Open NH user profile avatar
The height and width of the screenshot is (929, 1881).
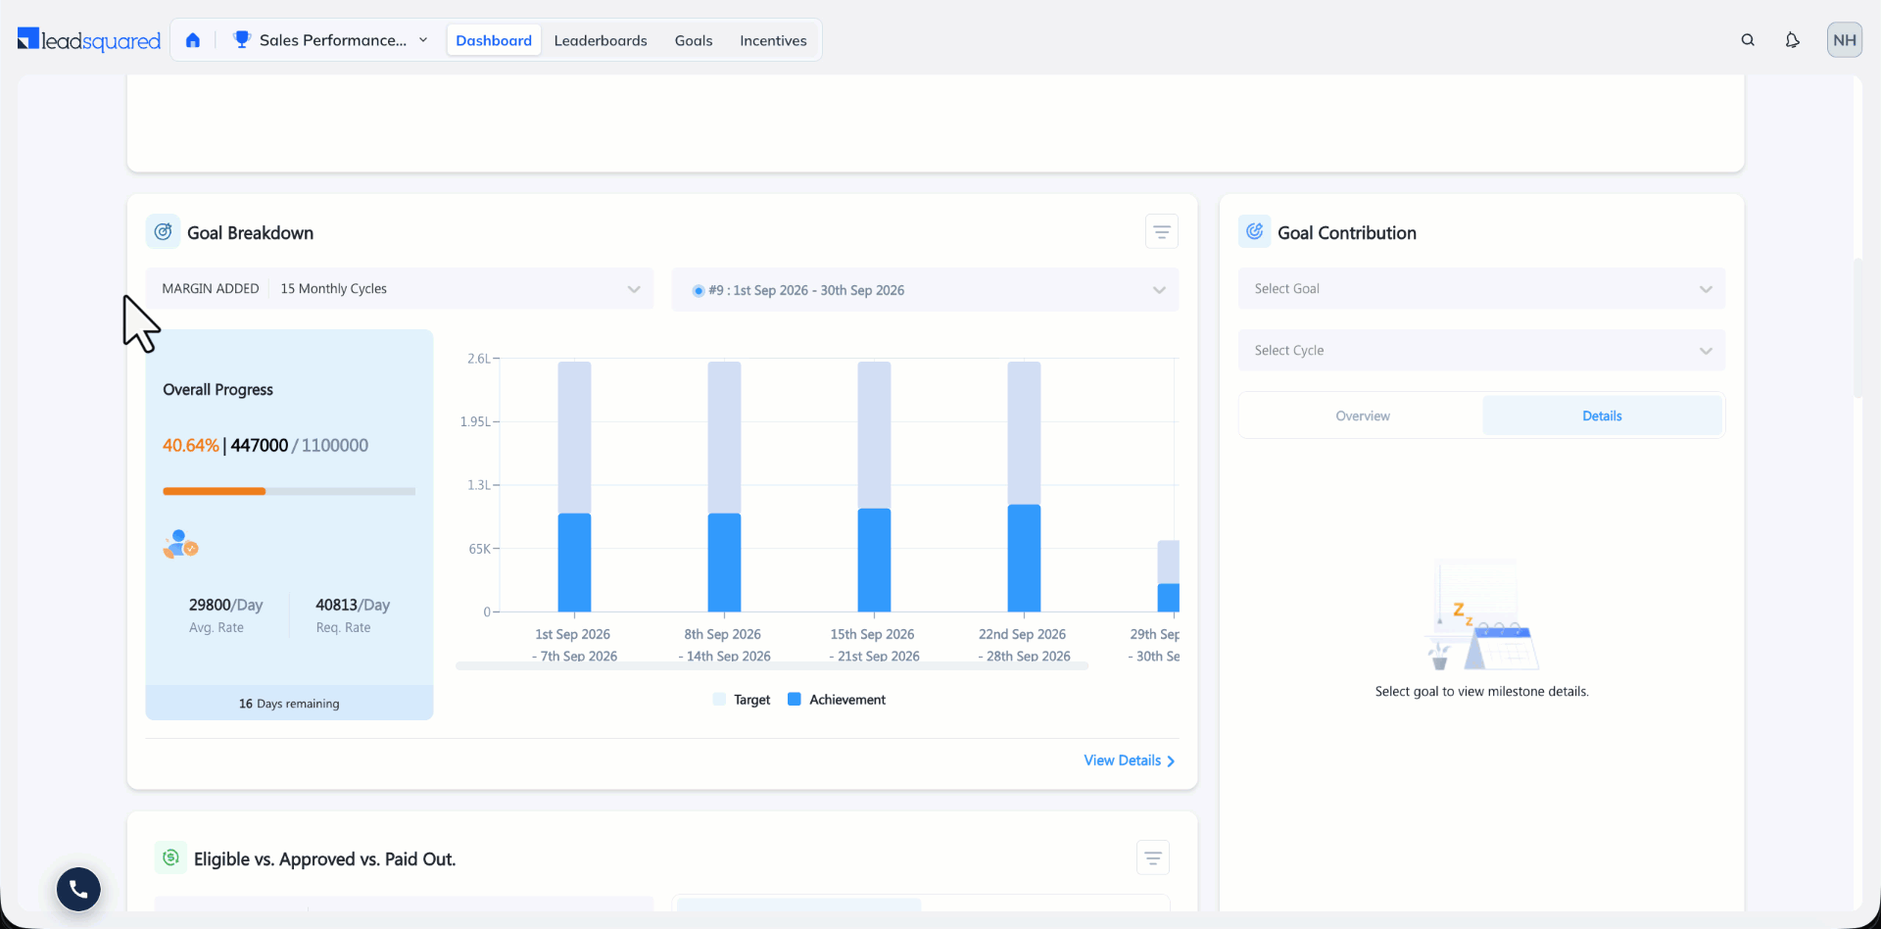pos(1844,40)
